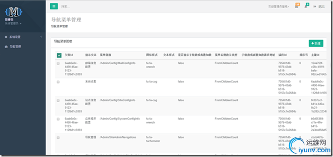Click the 导航菜单管理 breadcrumb under the title

point(60,27)
